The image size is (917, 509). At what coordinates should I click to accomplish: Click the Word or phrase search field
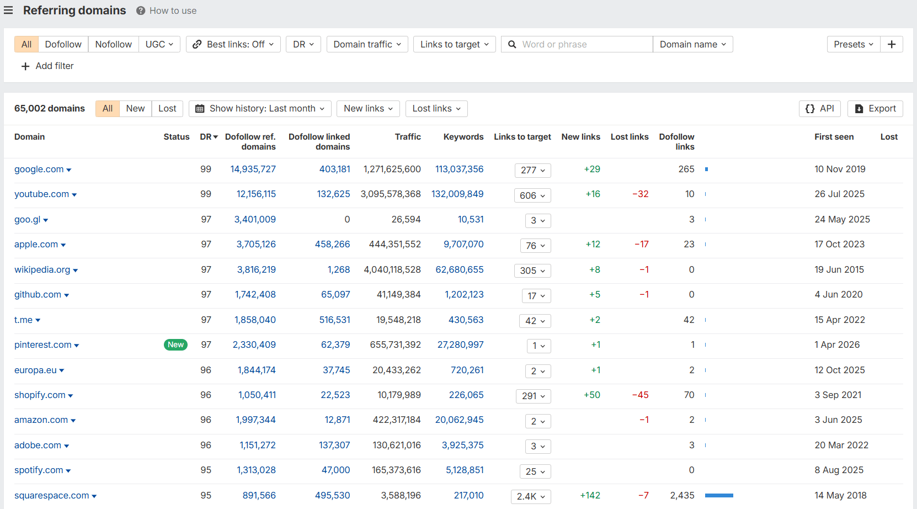pyautogui.click(x=577, y=44)
